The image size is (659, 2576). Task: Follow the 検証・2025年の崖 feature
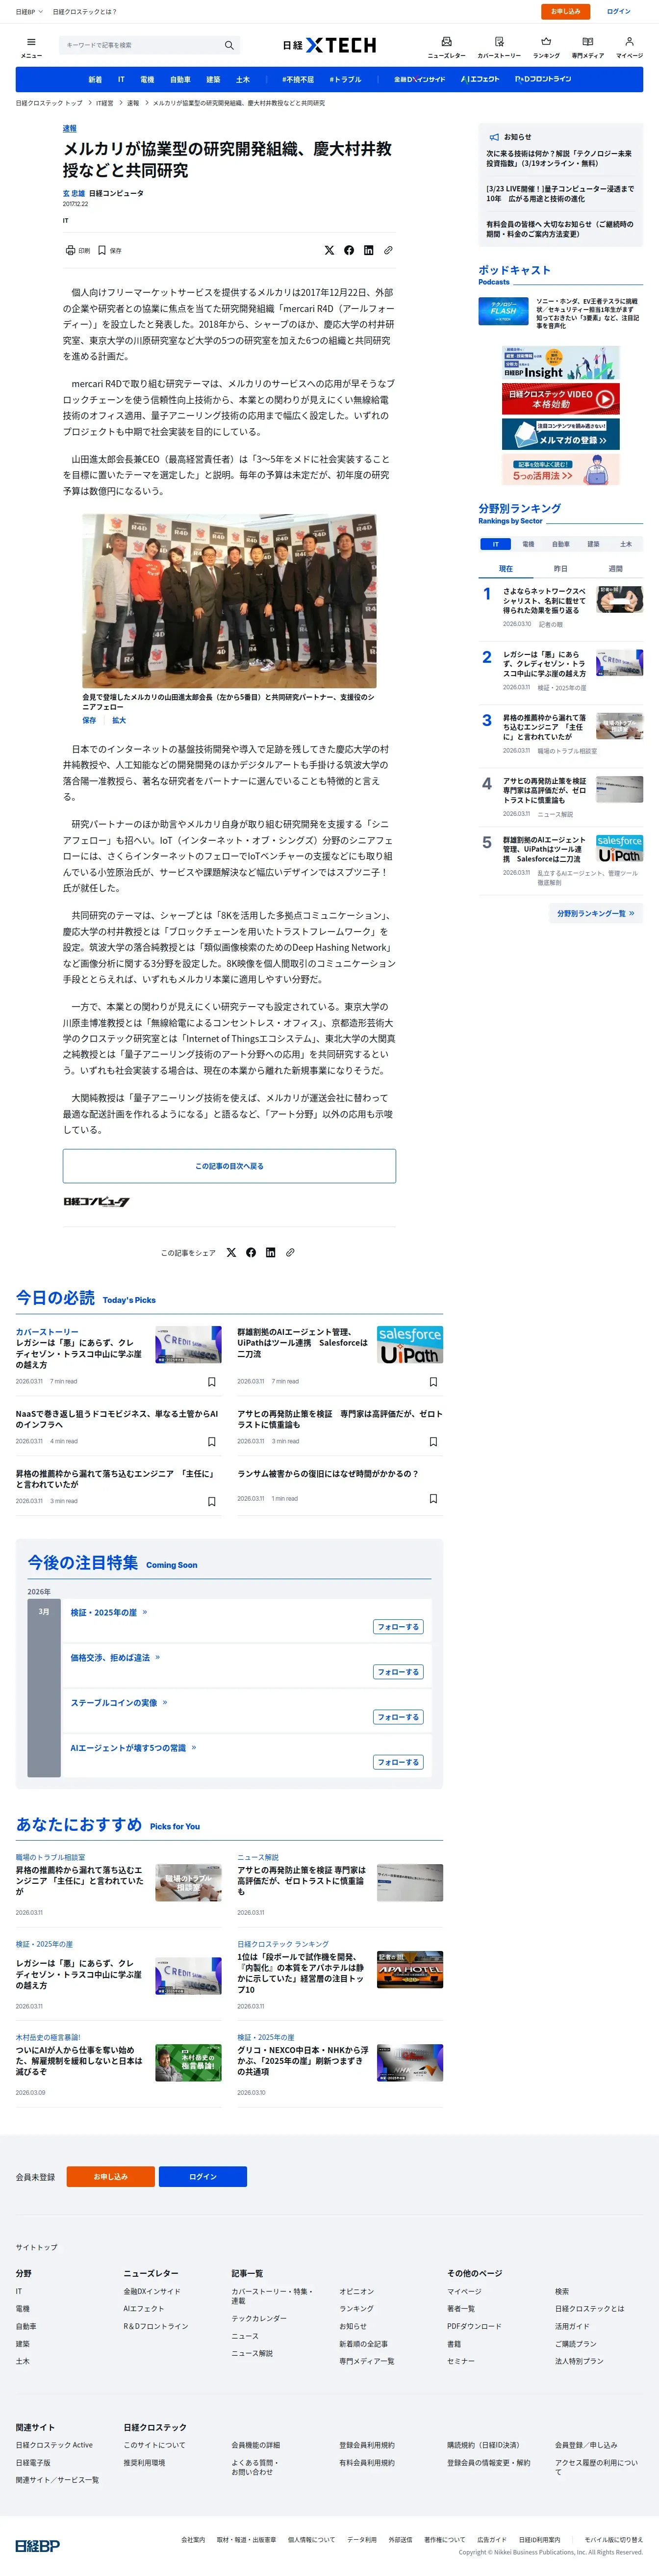tap(398, 1627)
